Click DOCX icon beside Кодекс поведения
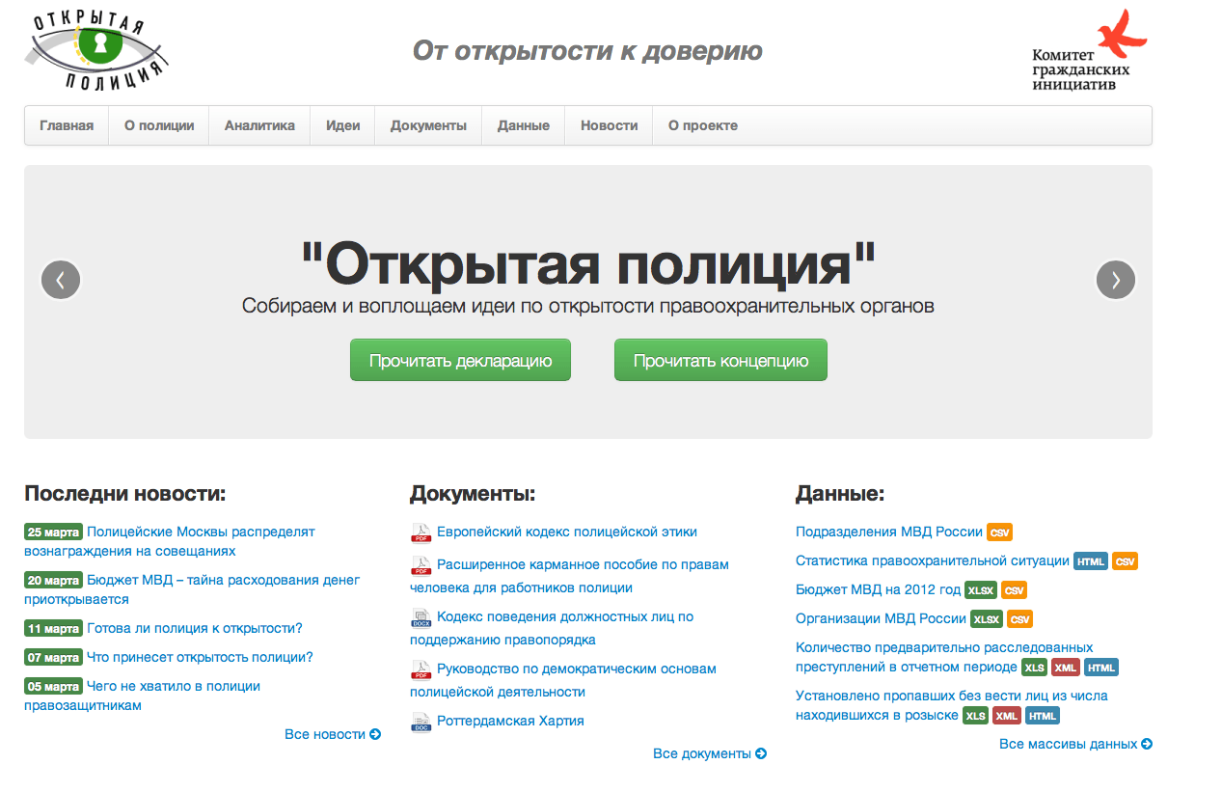 (x=421, y=617)
